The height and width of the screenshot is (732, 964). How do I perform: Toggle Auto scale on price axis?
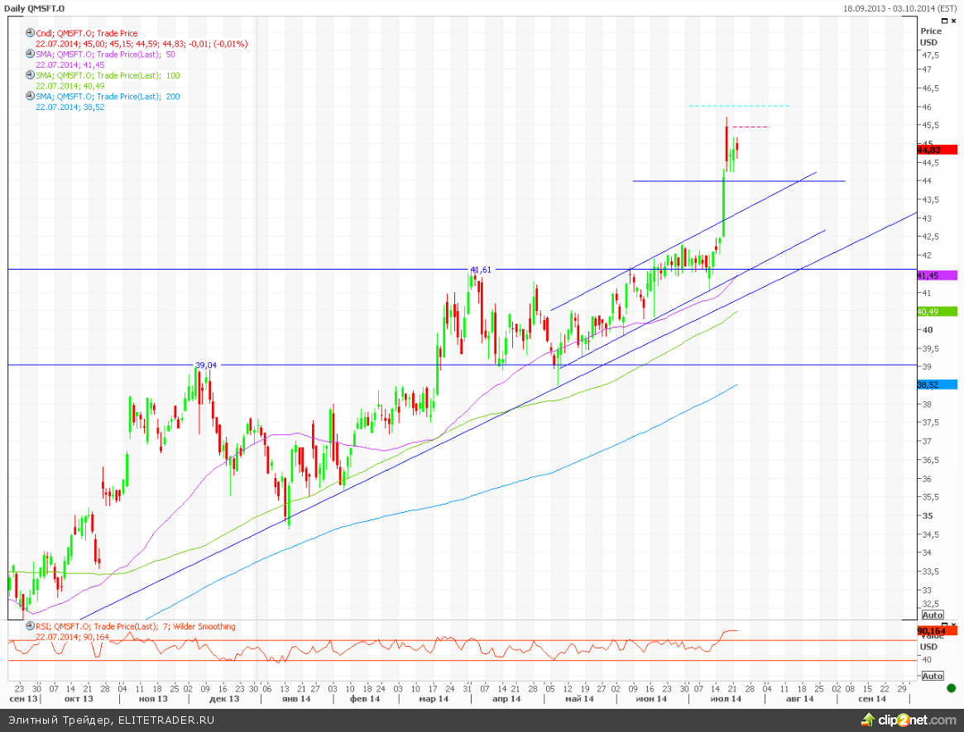932,615
